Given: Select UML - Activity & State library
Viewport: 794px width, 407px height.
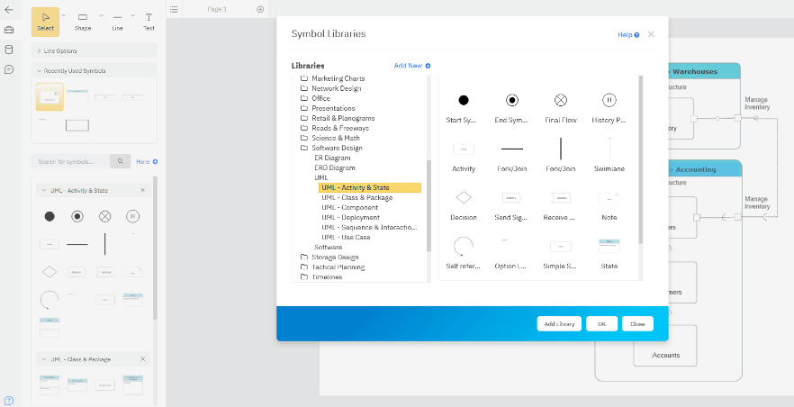Looking at the screenshot, I should click(x=370, y=188).
